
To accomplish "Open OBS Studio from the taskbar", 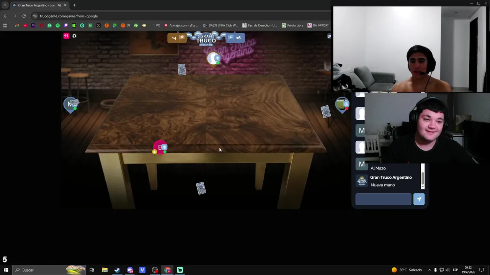I will pyautogui.click(x=155, y=270).
